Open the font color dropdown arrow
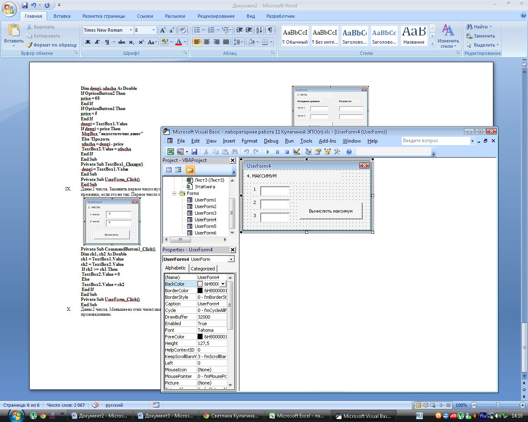The height and width of the screenshot is (422, 528). tap(185, 42)
